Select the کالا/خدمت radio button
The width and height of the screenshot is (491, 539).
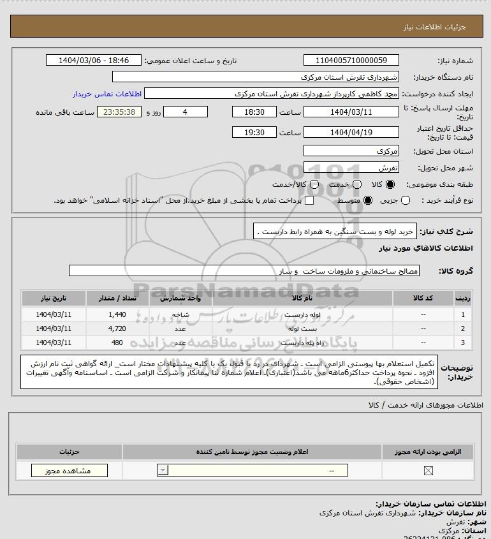[314, 184]
